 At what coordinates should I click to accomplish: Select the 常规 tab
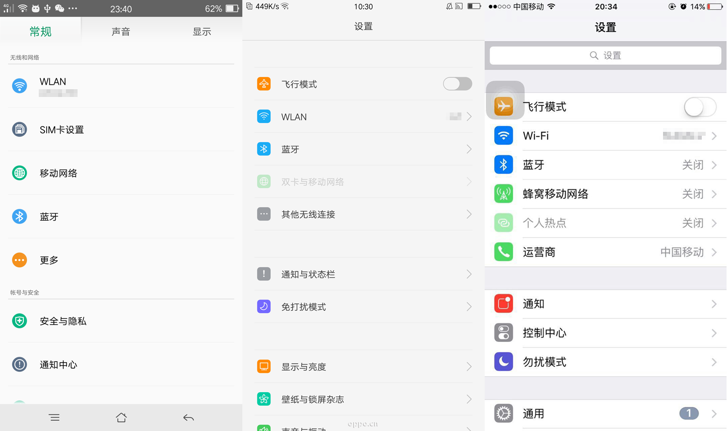coord(40,32)
